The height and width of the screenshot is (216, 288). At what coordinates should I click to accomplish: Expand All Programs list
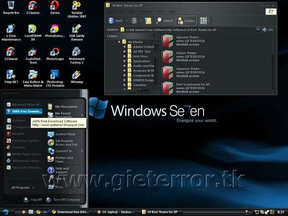click(x=23, y=188)
